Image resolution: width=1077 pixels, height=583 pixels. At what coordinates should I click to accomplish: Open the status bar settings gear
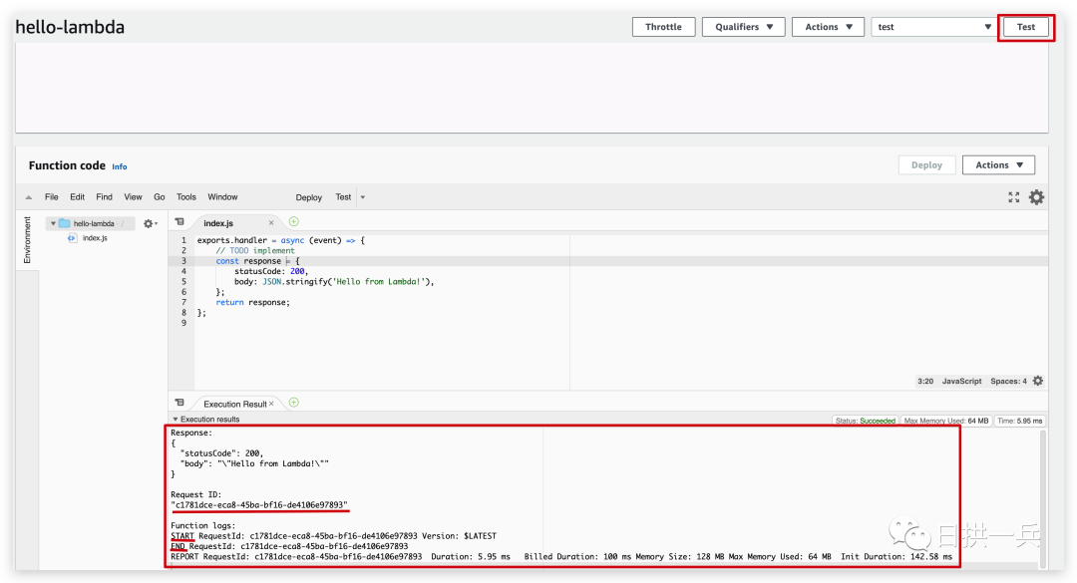[1037, 380]
